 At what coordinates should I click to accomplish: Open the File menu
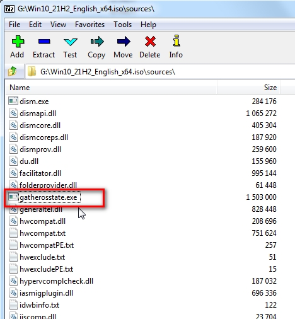[x=14, y=25]
